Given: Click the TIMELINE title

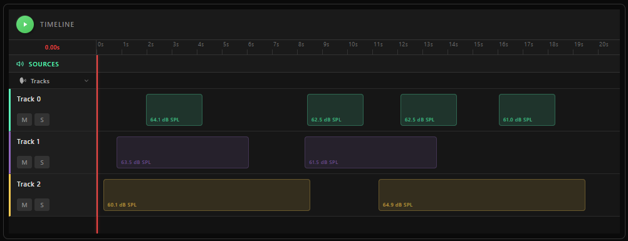Looking at the screenshot, I should coord(57,24).
